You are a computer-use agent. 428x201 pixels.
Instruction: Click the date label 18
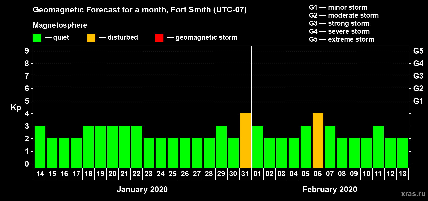[88, 174]
